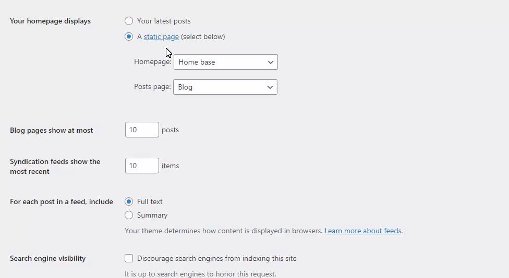This screenshot has height=278, width=509.
Task: Click the "Posts page:" field label
Action: click(152, 86)
